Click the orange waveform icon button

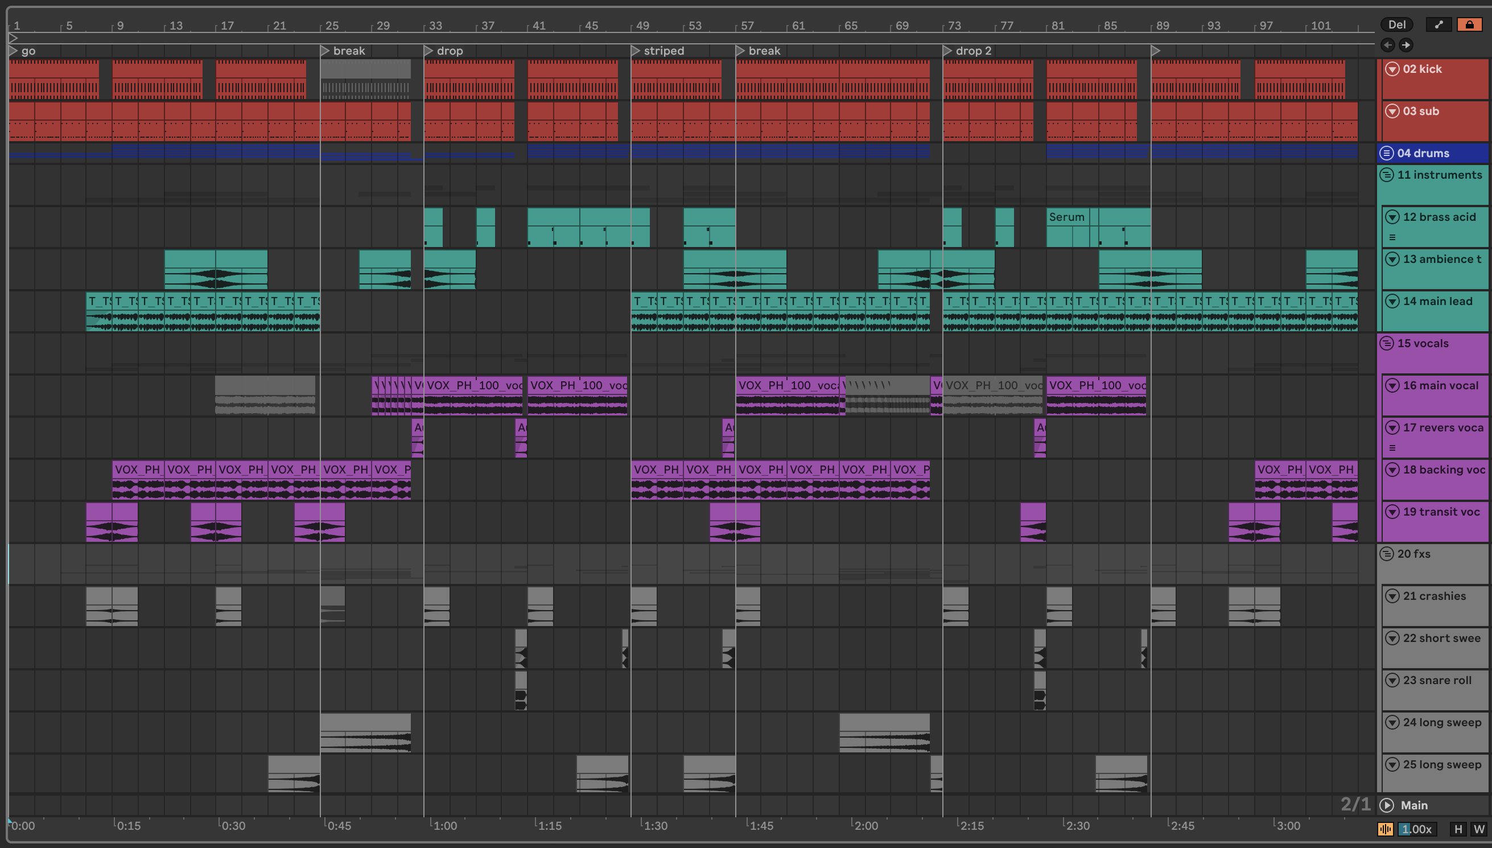[1386, 828]
